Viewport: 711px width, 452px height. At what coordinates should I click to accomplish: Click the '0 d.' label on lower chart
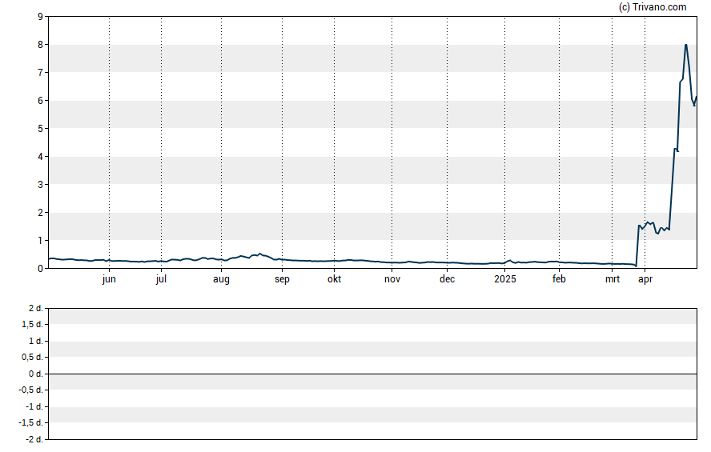(x=35, y=374)
